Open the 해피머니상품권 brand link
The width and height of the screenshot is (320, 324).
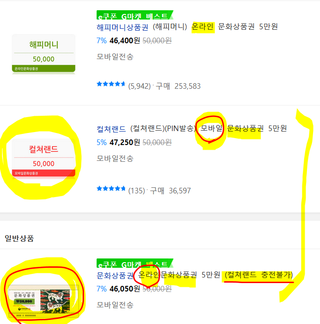122,27
